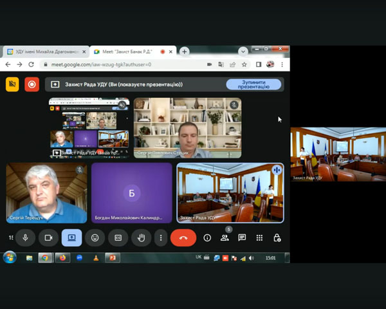Image resolution: width=386 pixels, height=309 pixels.
Task: Open the emoji reactions panel
Action: pyautogui.click(x=95, y=238)
